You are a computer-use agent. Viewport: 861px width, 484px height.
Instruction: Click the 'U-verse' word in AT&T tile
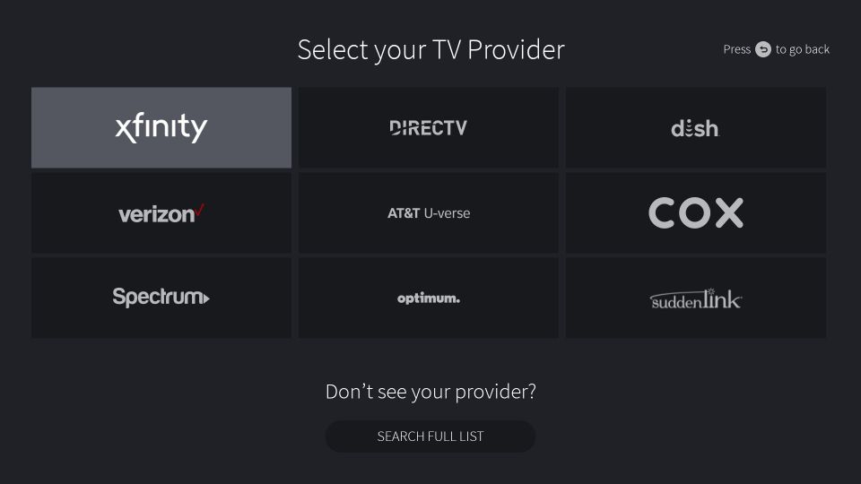[447, 213]
